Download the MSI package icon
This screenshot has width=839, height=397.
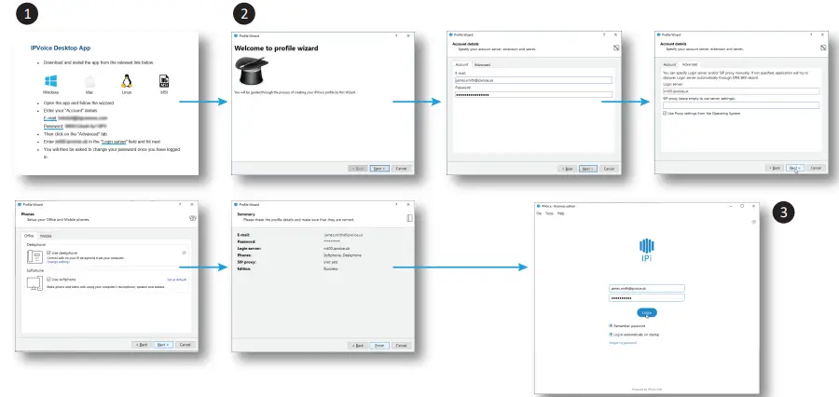click(x=164, y=81)
